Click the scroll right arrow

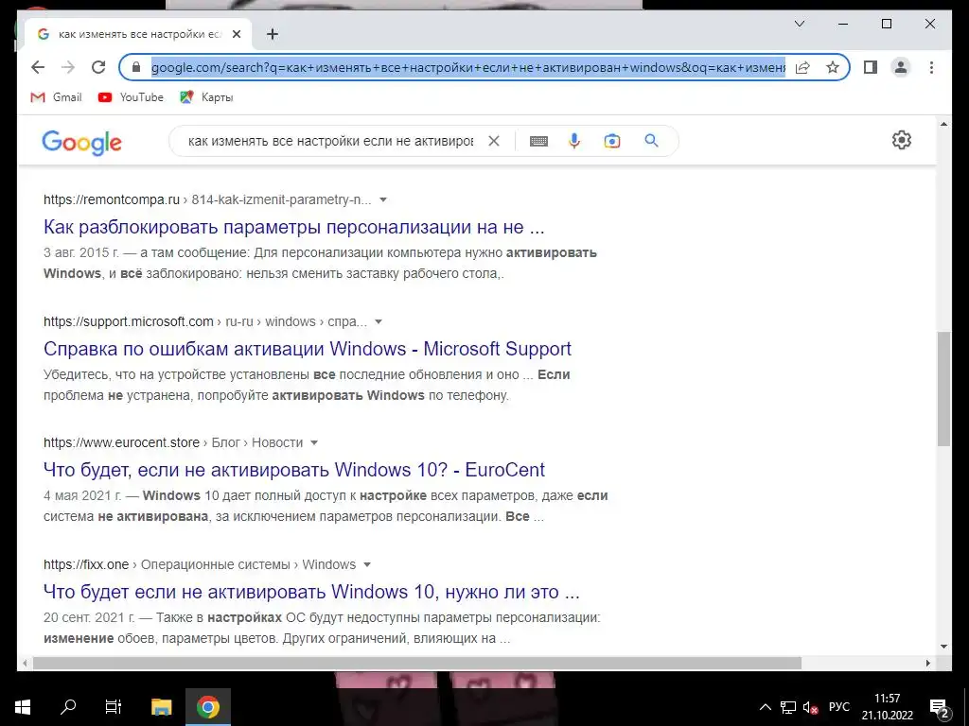coord(927,663)
